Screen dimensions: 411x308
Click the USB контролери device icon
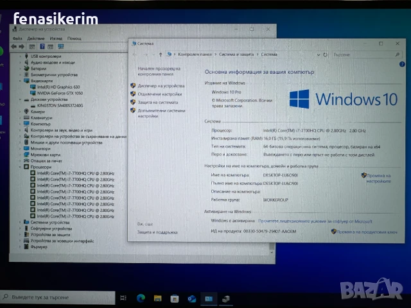coord(26,56)
